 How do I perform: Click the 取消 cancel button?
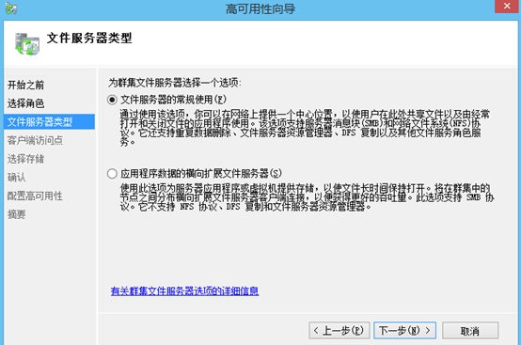(470, 330)
